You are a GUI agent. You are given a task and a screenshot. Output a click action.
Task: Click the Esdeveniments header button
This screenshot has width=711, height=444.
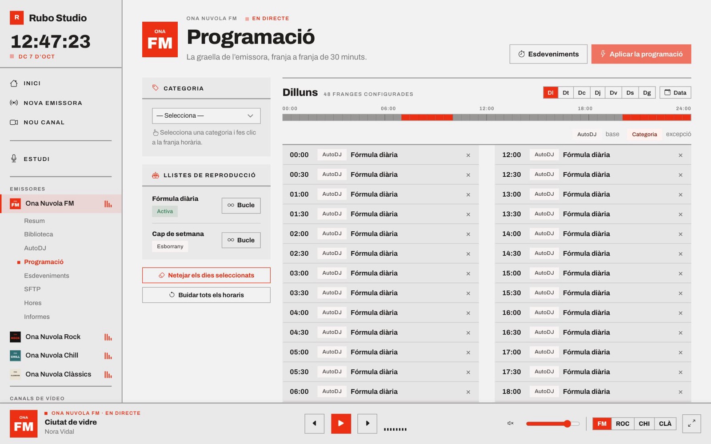pos(548,54)
